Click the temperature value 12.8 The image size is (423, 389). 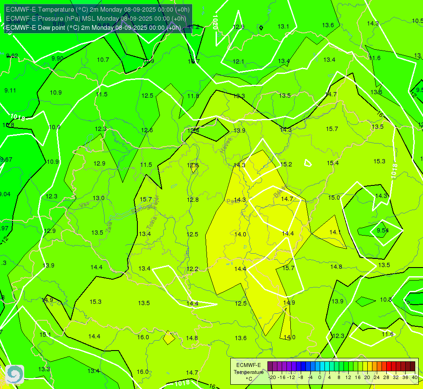tap(193, 200)
